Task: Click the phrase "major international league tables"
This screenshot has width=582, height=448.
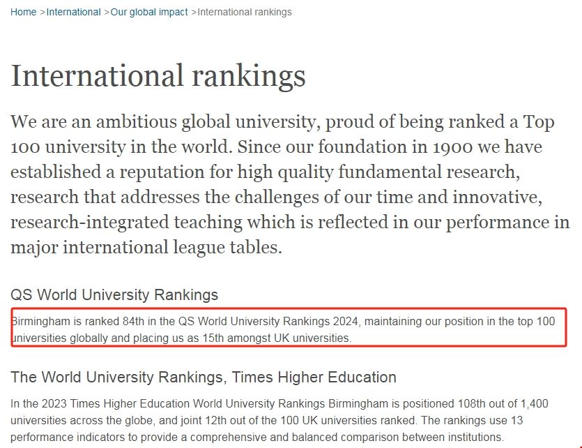Action: click(x=146, y=248)
